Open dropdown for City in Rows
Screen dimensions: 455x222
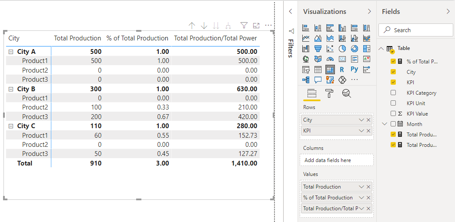(x=361, y=120)
